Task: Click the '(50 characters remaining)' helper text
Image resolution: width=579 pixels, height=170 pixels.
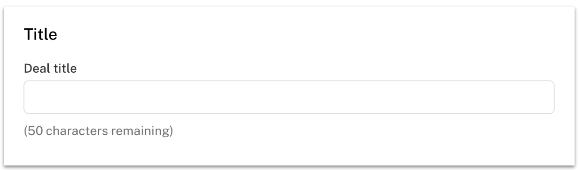Action: click(x=98, y=131)
